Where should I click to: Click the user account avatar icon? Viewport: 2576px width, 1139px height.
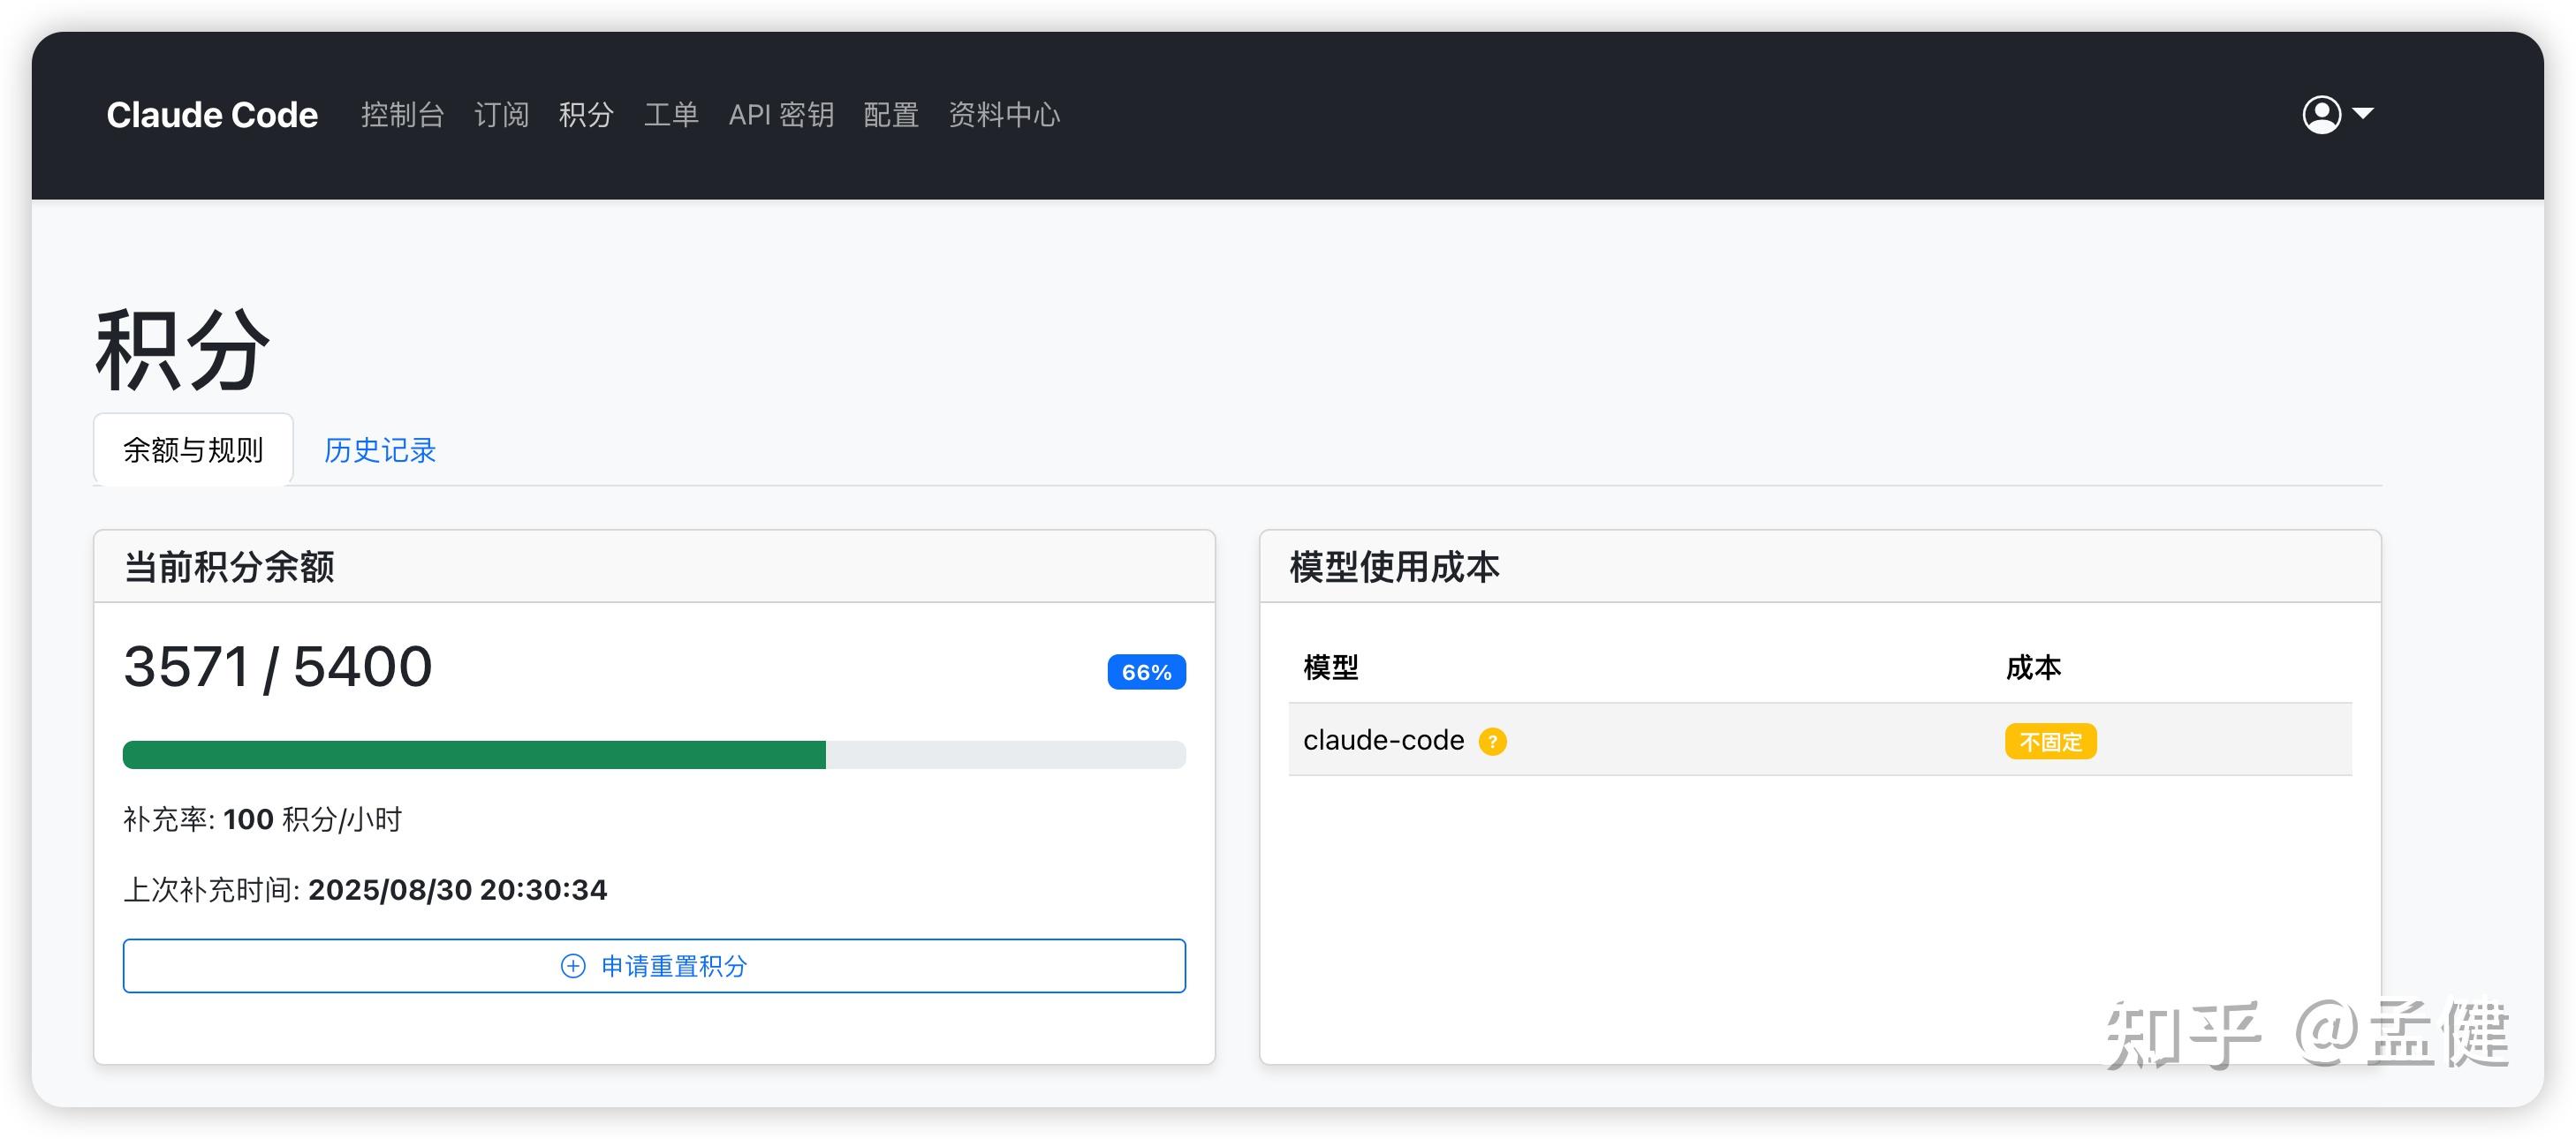[2321, 115]
